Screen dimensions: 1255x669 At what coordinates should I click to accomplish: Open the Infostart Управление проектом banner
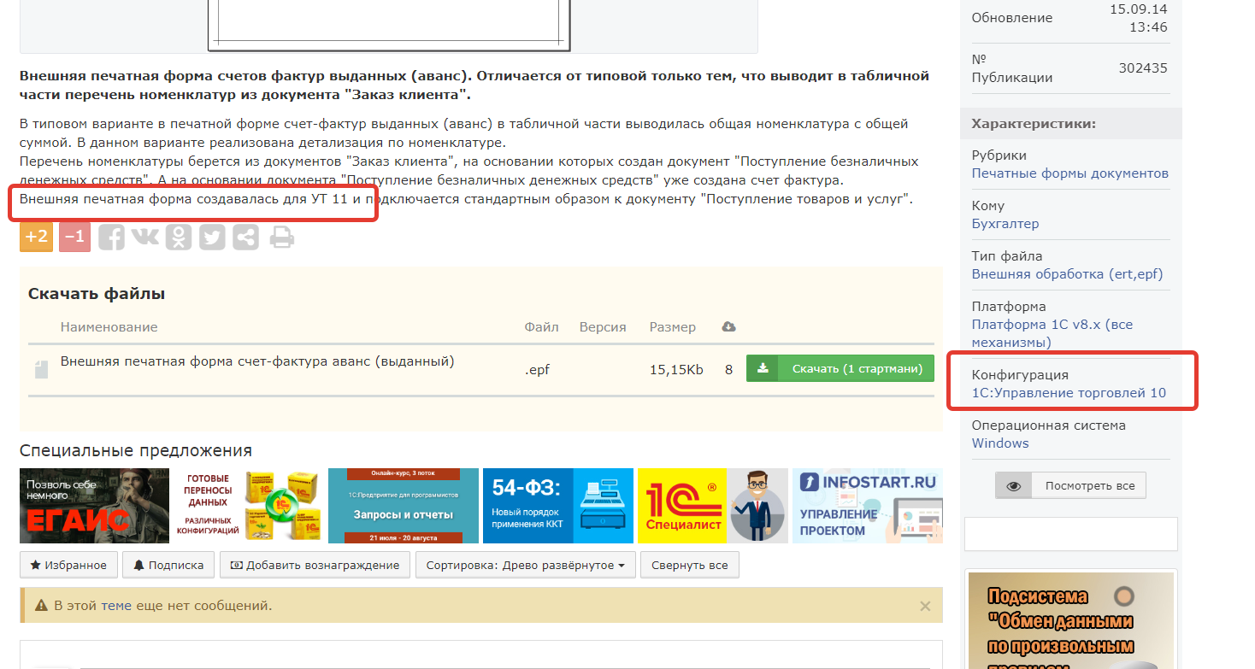click(x=868, y=506)
